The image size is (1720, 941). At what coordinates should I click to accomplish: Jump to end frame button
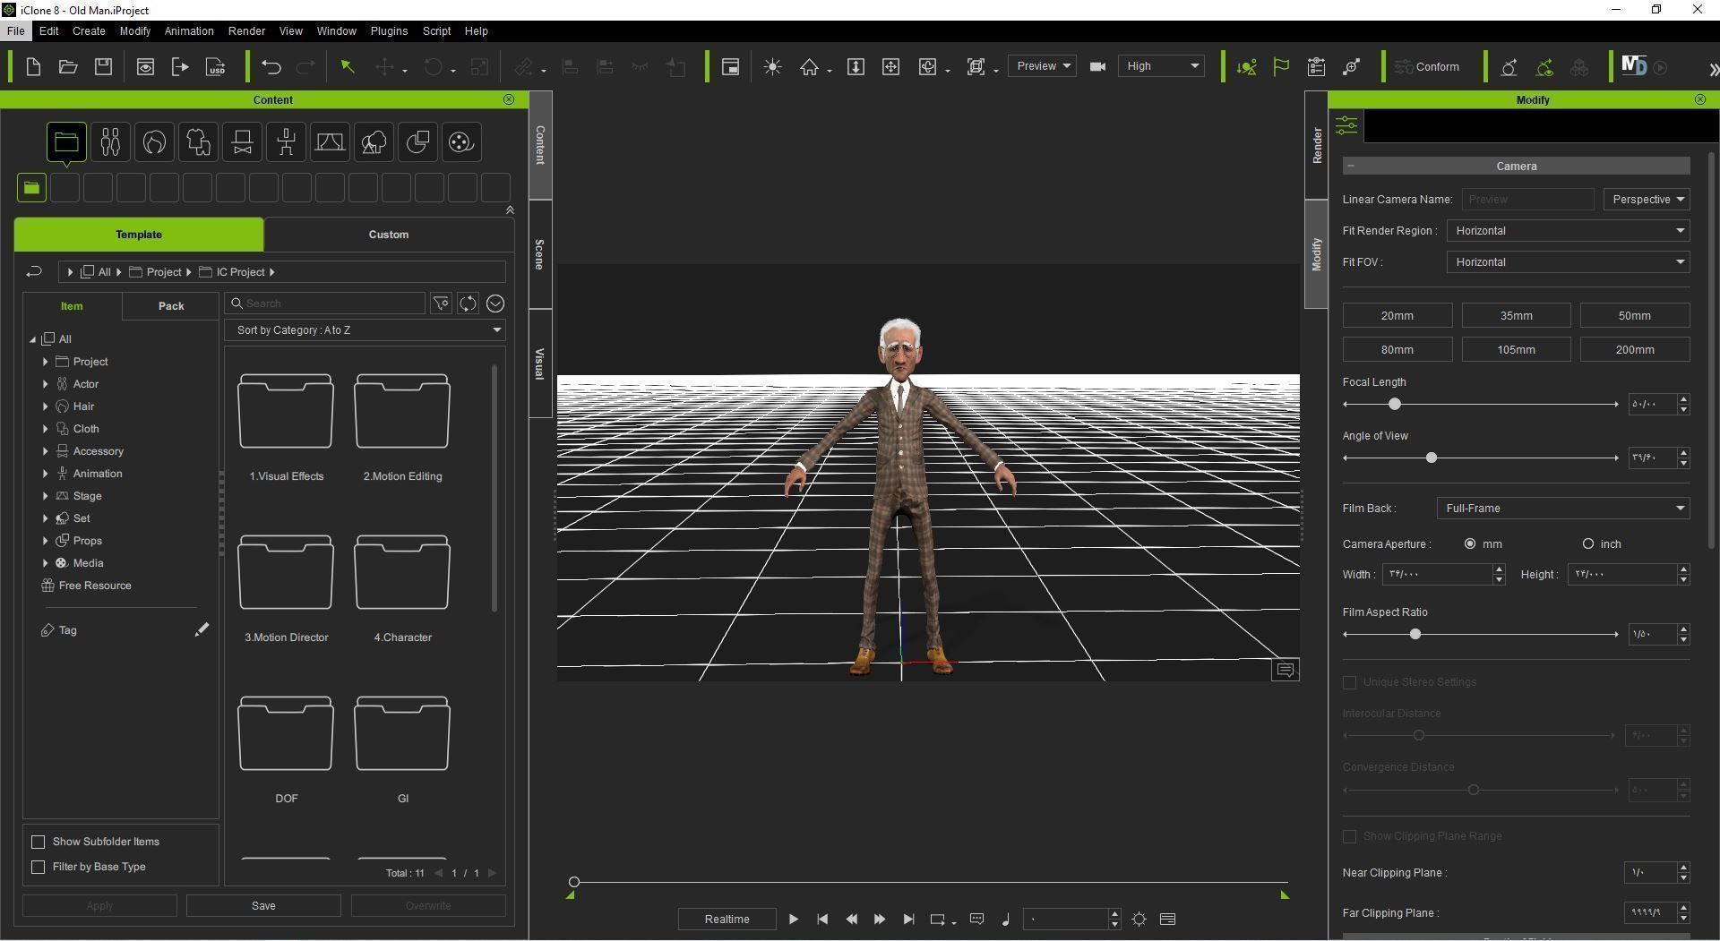(908, 920)
